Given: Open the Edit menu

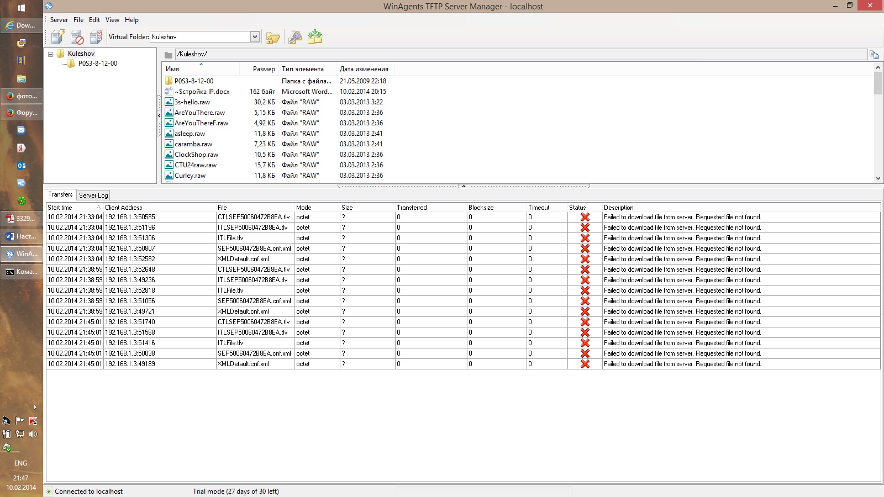Looking at the screenshot, I should [x=94, y=20].
